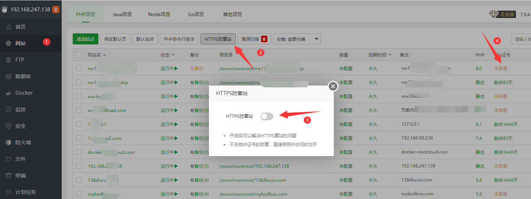
Task: Click 运行中 status for 192.168.247.138 row
Action: (169, 166)
